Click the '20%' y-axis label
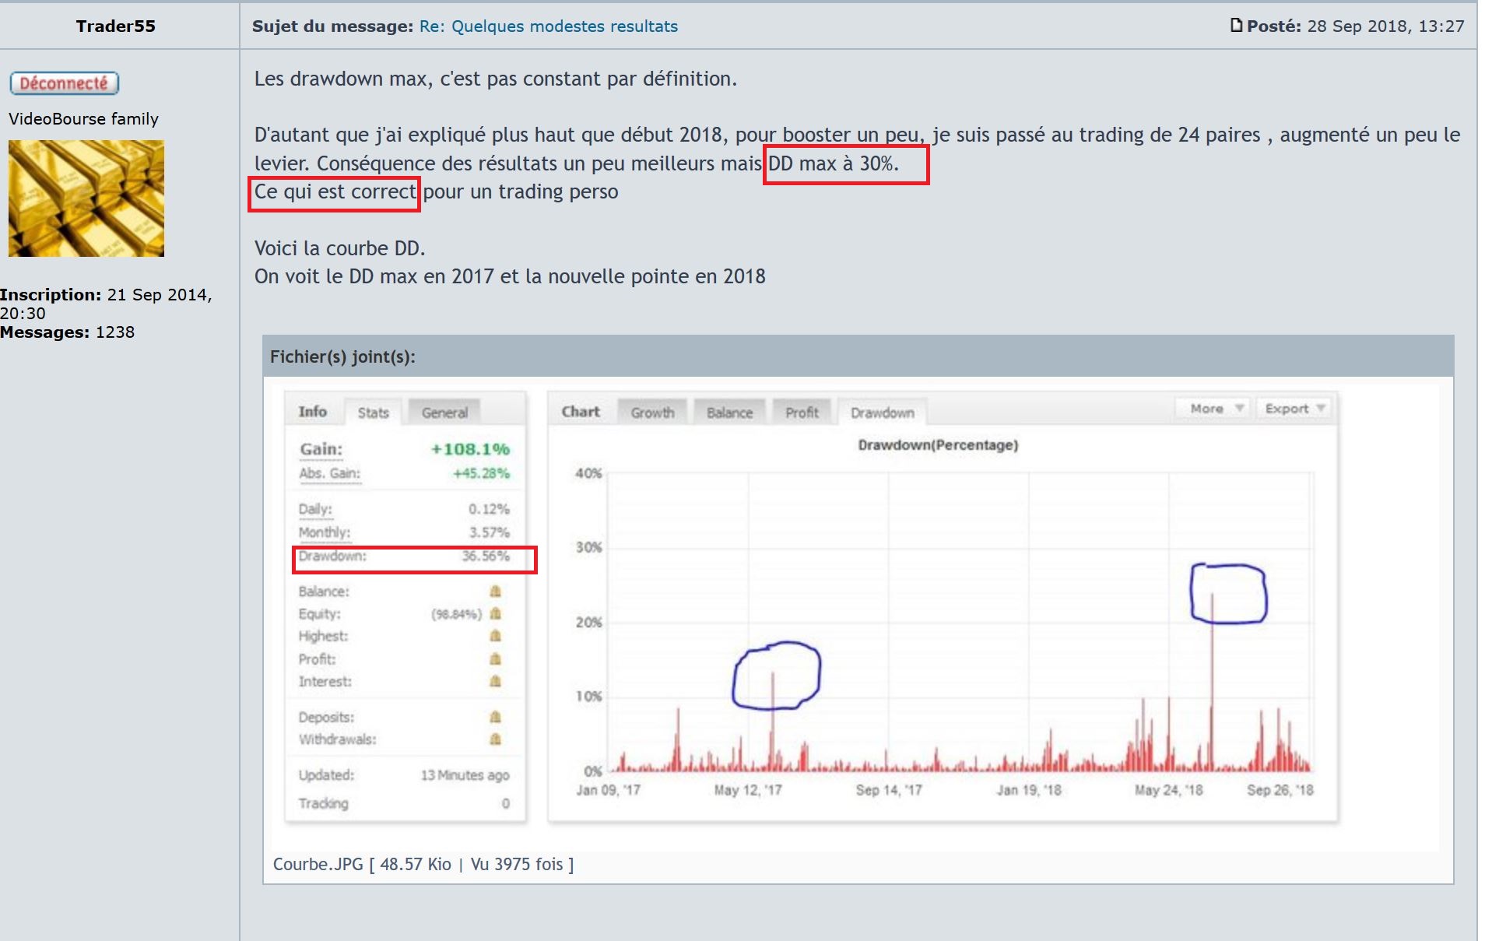Image resolution: width=1485 pixels, height=941 pixels. click(x=588, y=623)
